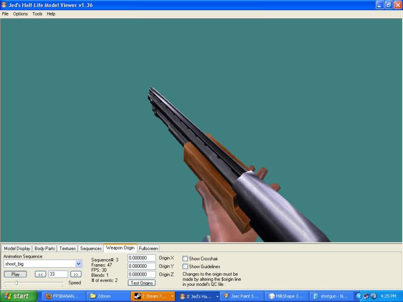
Task: Switch to the shotgun Notepad taskbar button
Action: 332,296
